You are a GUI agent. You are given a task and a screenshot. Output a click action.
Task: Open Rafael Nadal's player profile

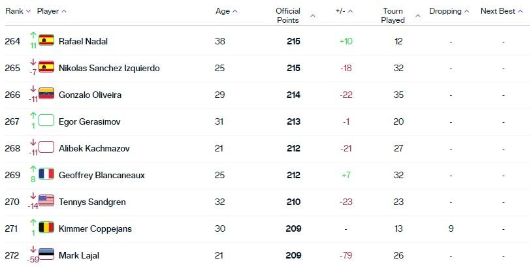point(84,41)
